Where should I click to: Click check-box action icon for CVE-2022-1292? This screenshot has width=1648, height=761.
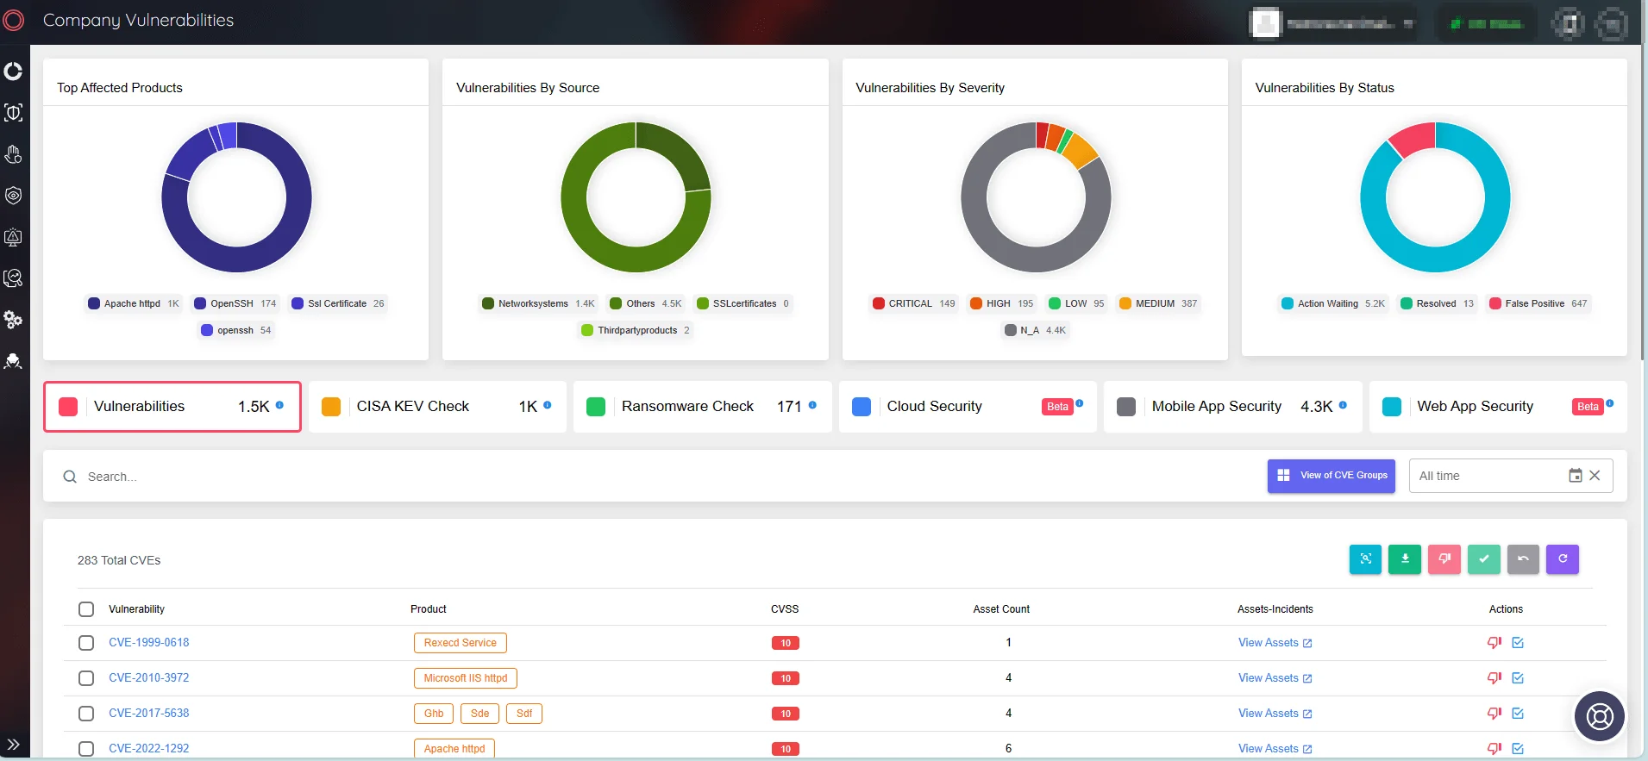[x=1518, y=749]
